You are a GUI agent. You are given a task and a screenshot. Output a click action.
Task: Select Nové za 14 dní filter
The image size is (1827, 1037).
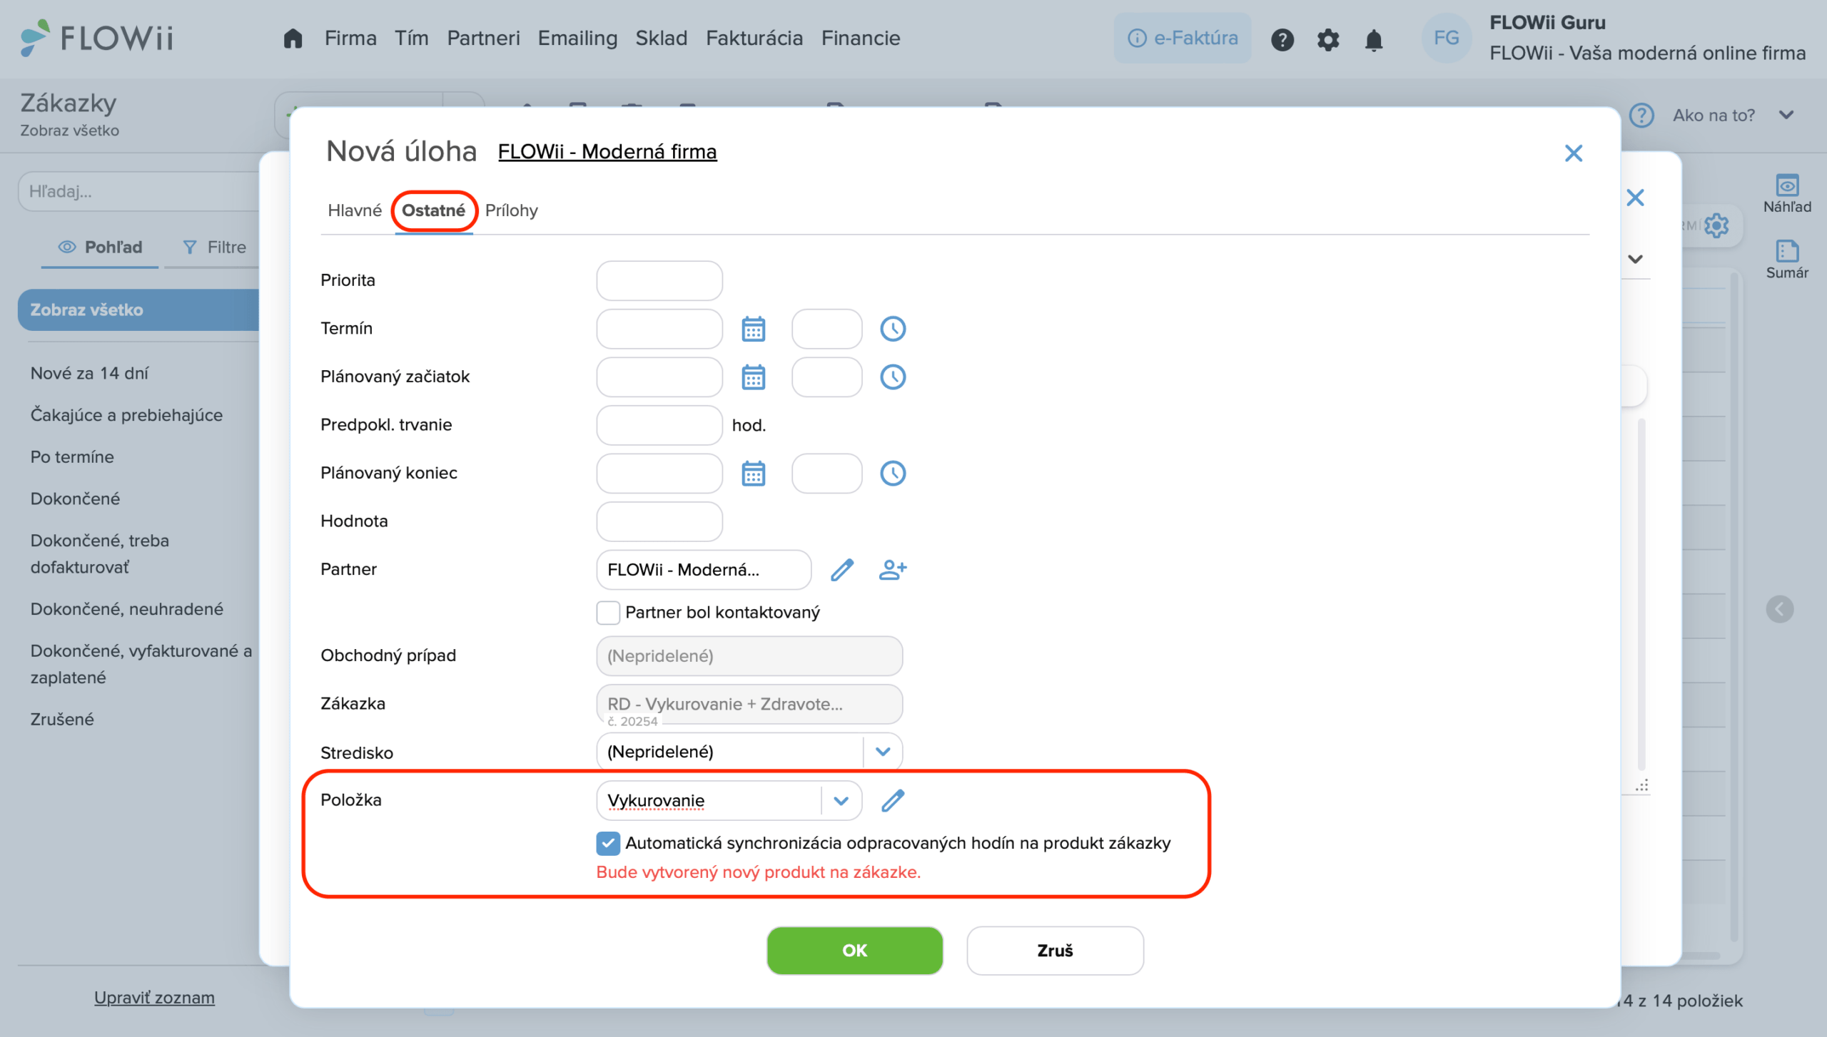89,373
